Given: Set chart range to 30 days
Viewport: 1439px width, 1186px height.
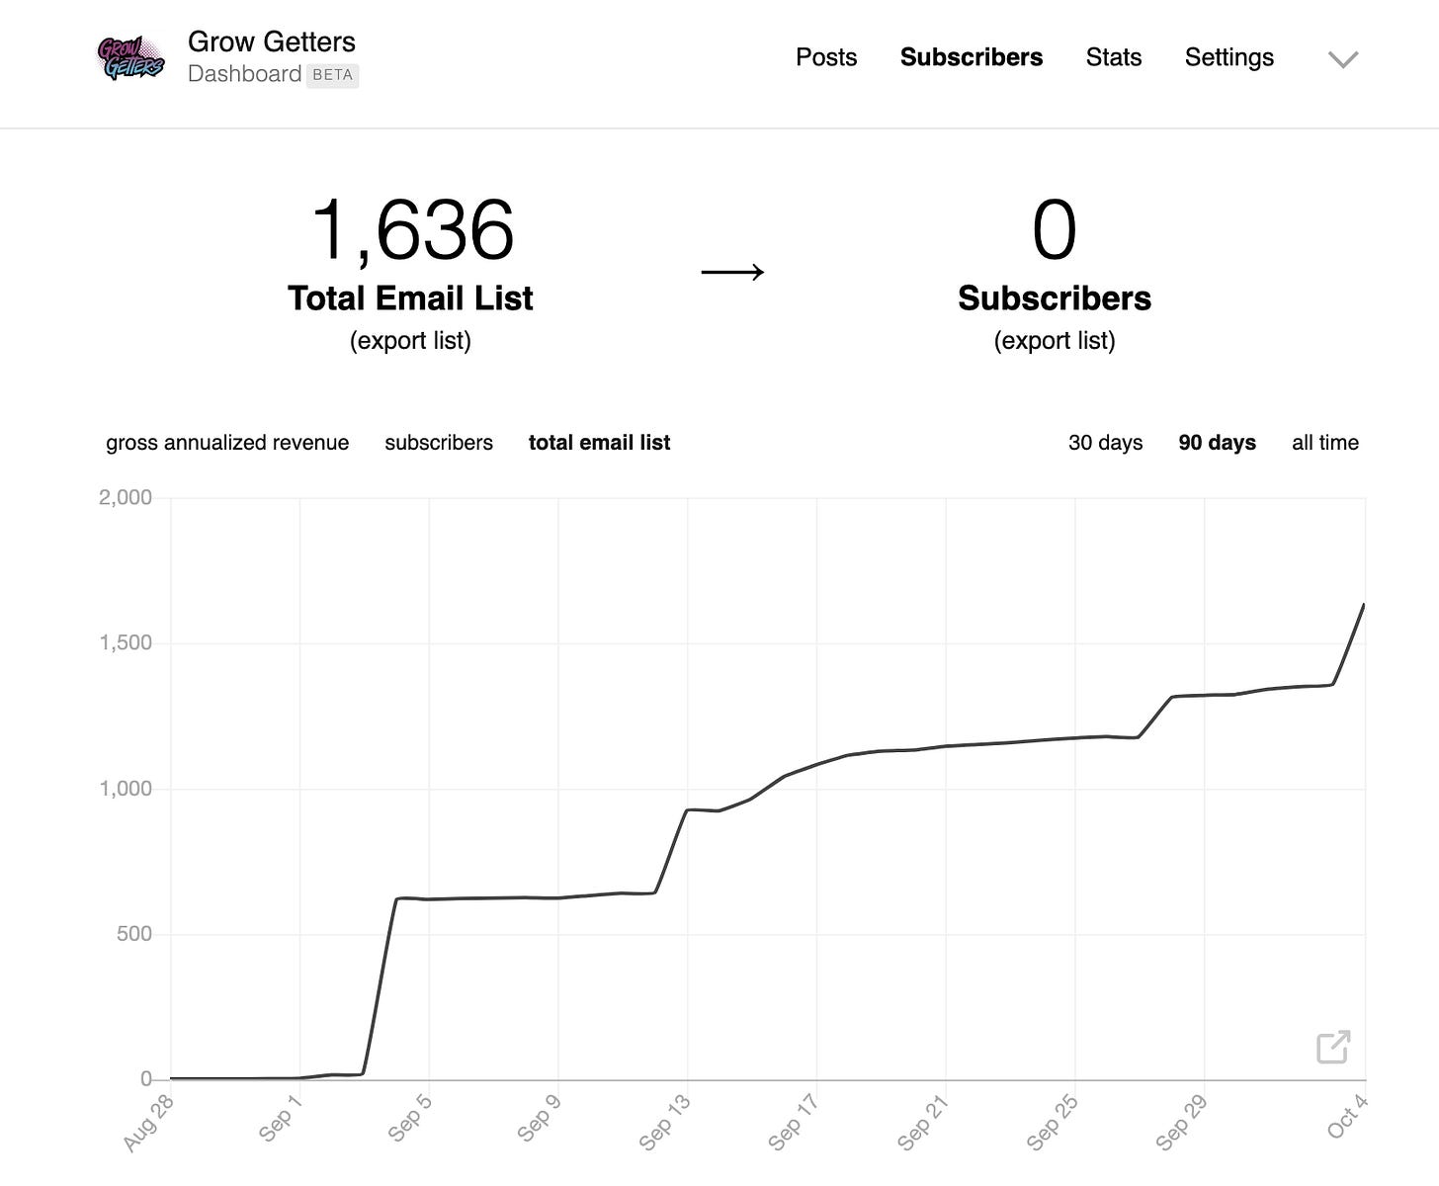Looking at the screenshot, I should tap(1105, 443).
